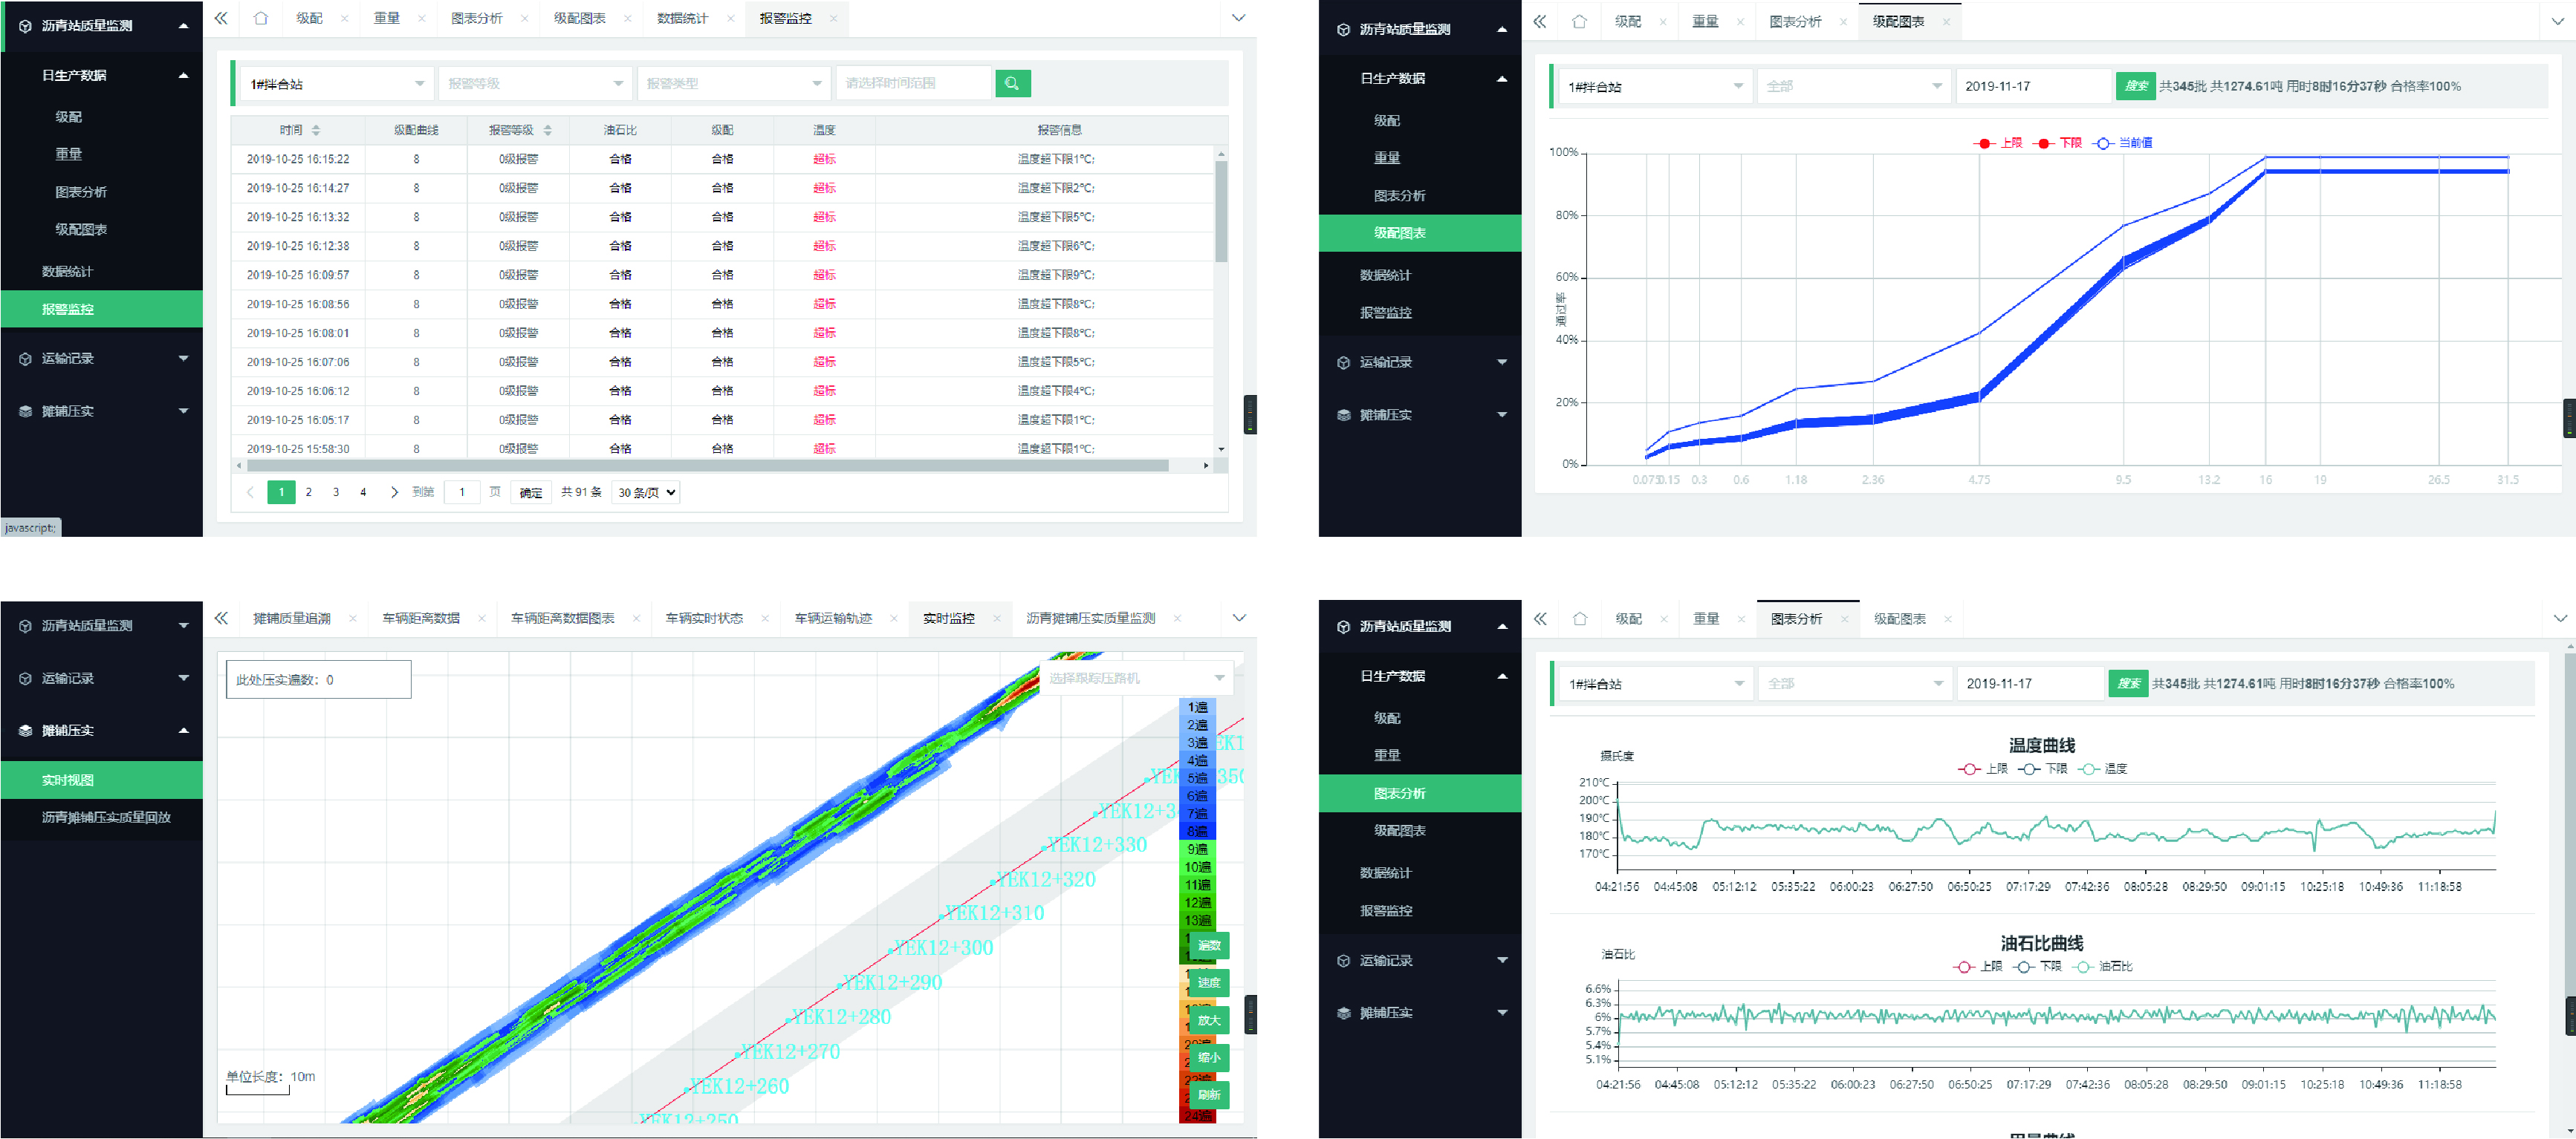Open the 报警类型 filter dropdown
Viewport: 2576px width, 1139px height.
[x=733, y=84]
